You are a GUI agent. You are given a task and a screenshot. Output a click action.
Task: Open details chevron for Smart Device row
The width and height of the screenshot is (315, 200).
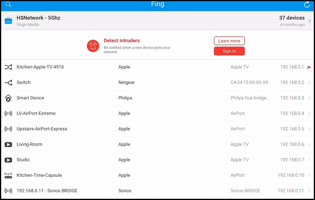(x=309, y=98)
